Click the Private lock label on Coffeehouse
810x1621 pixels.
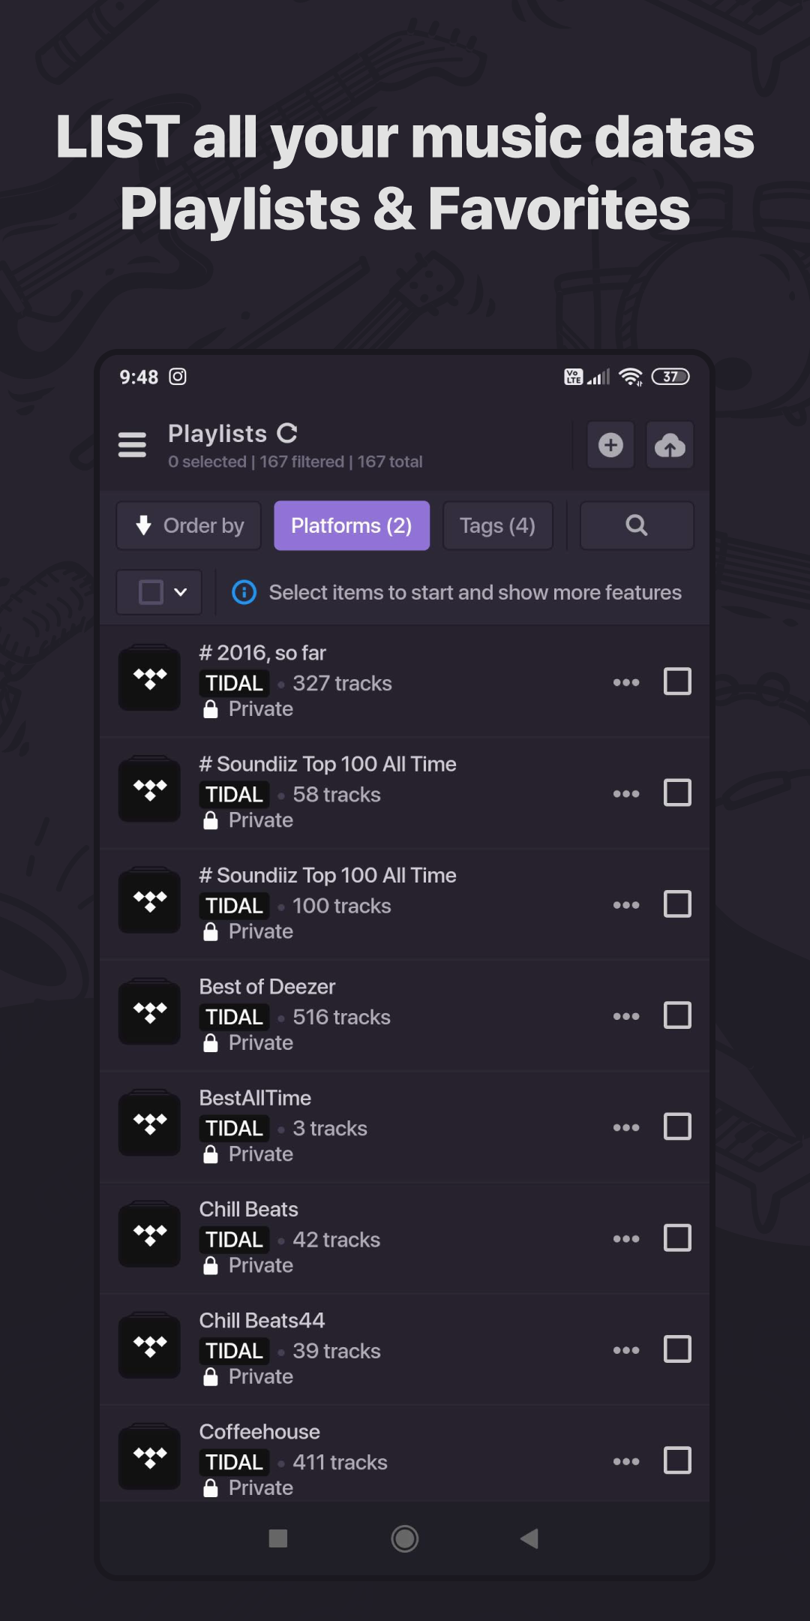(x=246, y=1487)
